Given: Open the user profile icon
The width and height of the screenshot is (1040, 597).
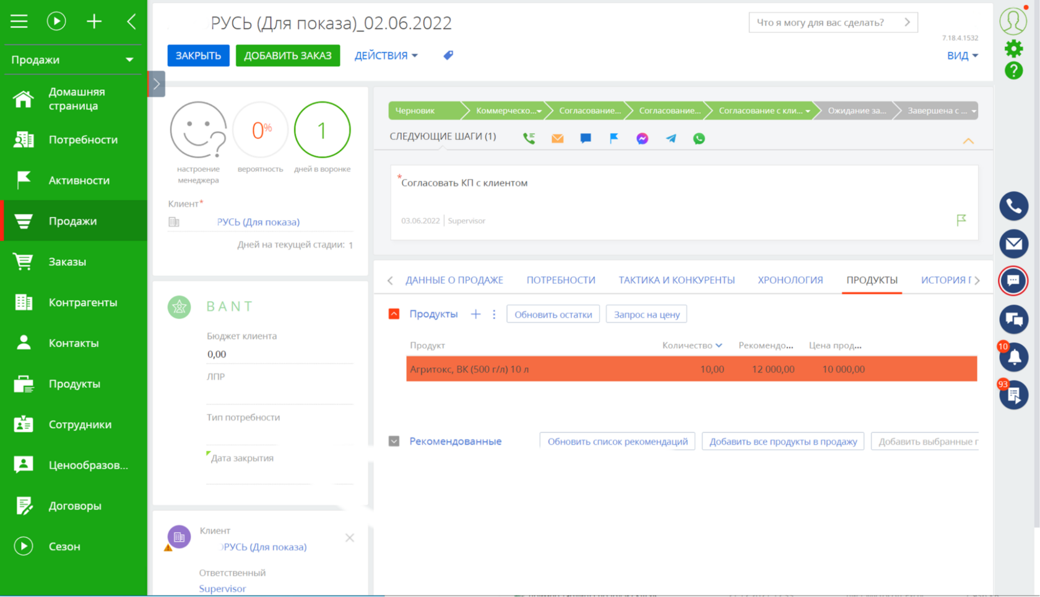Looking at the screenshot, I should [x=1013, y=20].
